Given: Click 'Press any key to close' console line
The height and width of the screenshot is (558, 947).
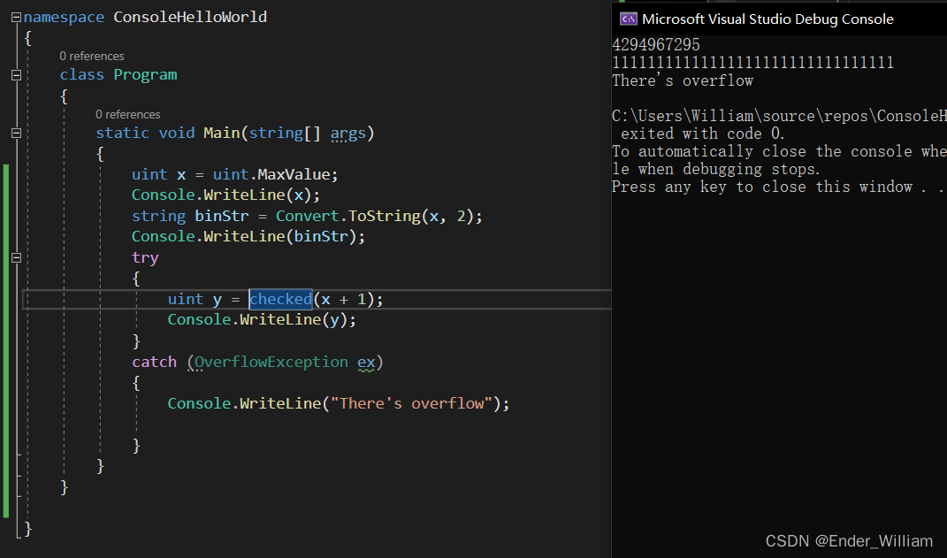Looking at the screenshot, I should click(761, 187).
